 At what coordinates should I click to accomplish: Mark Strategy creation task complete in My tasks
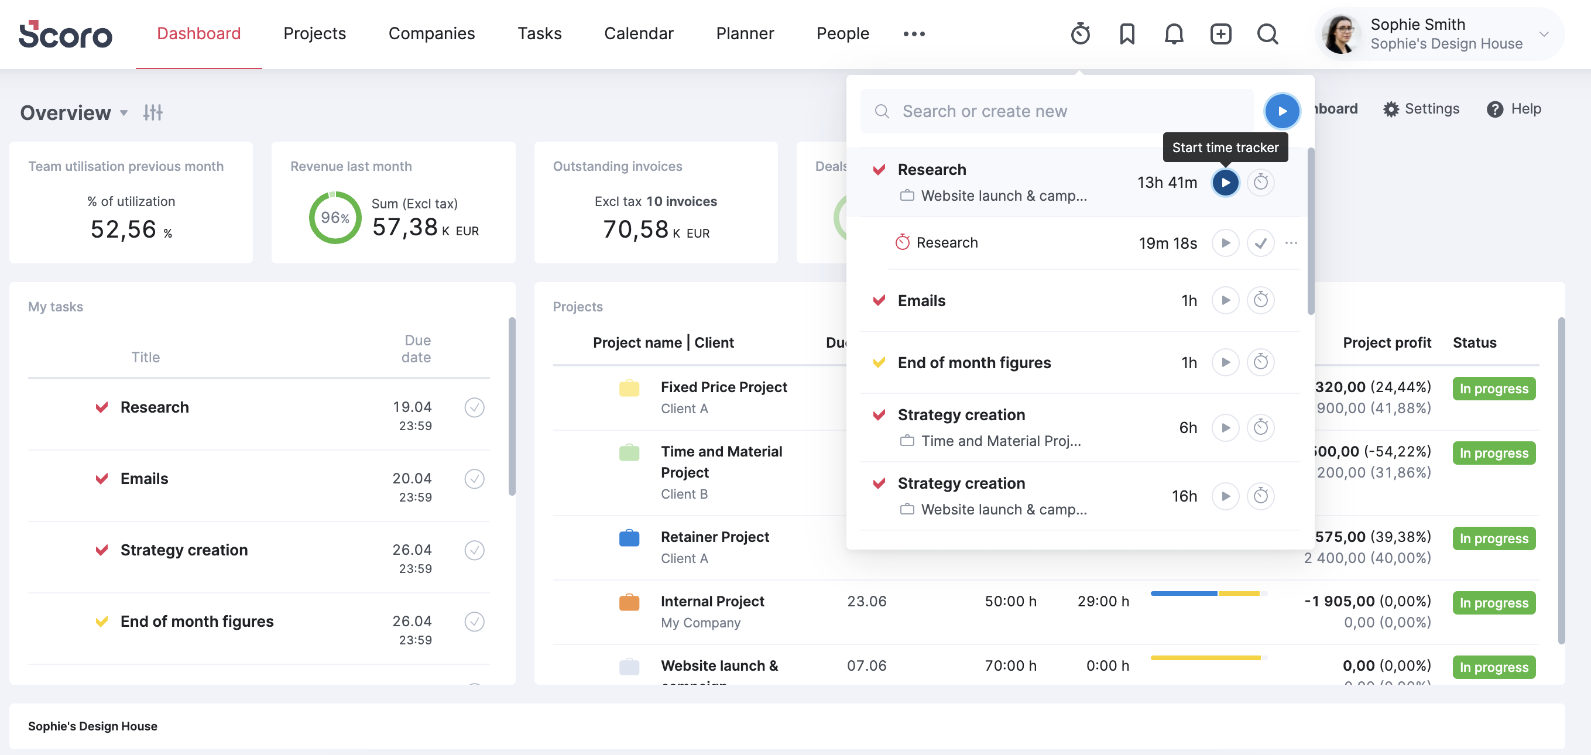click(474, 550)
